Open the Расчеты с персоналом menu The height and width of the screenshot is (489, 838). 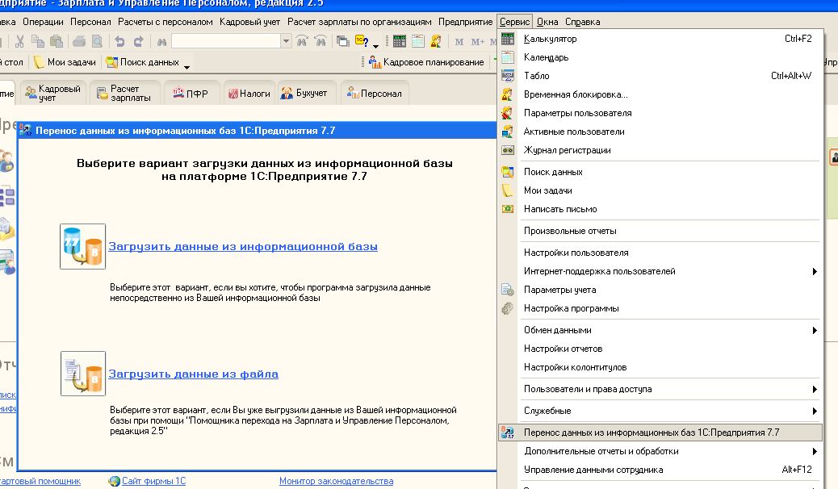pos(166,22)
